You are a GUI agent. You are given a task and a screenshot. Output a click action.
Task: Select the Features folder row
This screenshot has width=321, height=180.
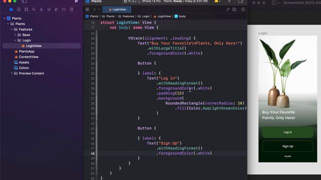tap(41, 29)
